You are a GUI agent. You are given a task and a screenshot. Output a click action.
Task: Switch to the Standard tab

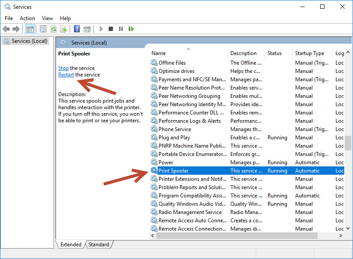99,244
